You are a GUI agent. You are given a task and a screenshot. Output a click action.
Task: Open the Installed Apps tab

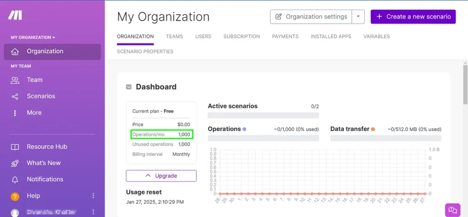click(331, 36)
